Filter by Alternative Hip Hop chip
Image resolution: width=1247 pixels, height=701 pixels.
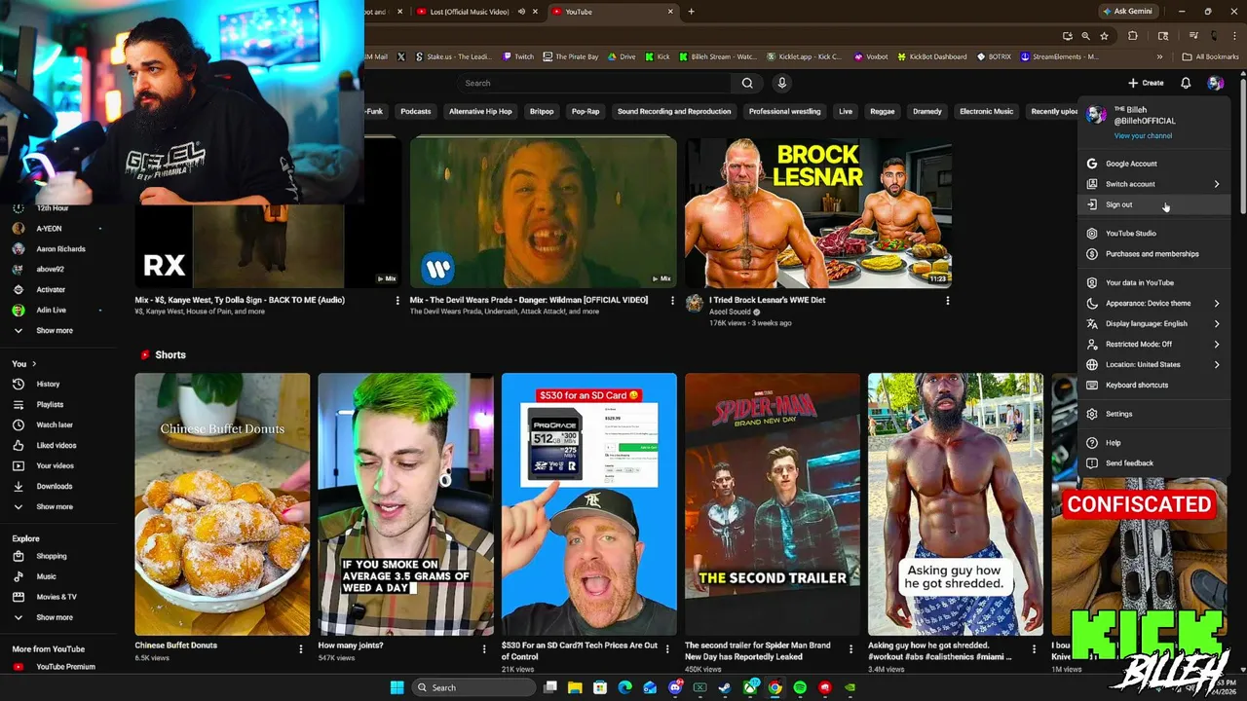[480, 111]
